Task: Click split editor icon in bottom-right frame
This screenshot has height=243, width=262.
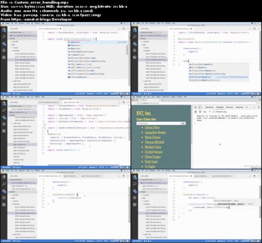Action: point(254,176)
